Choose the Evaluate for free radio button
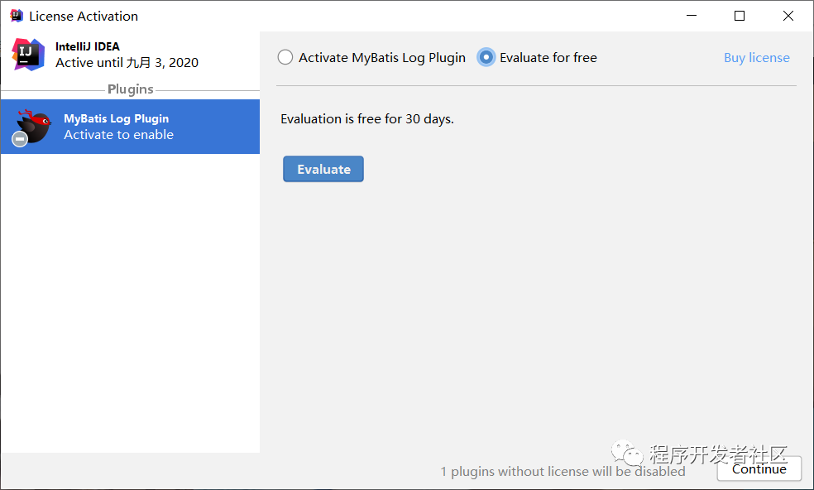 pos(486,58)
